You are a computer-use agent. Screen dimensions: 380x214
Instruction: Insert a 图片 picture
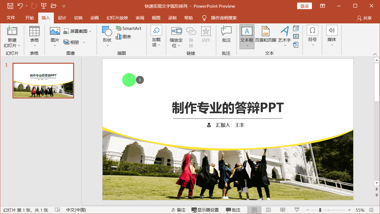(x=55, y=37)
